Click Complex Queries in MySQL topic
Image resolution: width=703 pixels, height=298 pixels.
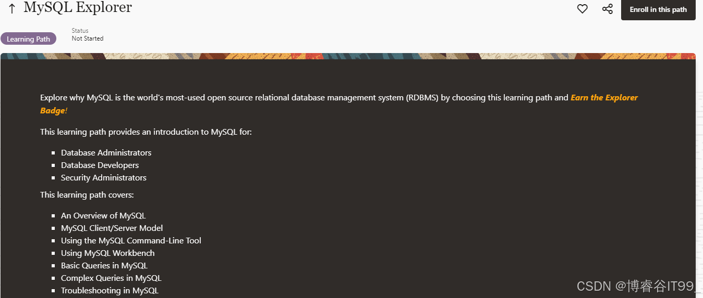click(111, 278)
